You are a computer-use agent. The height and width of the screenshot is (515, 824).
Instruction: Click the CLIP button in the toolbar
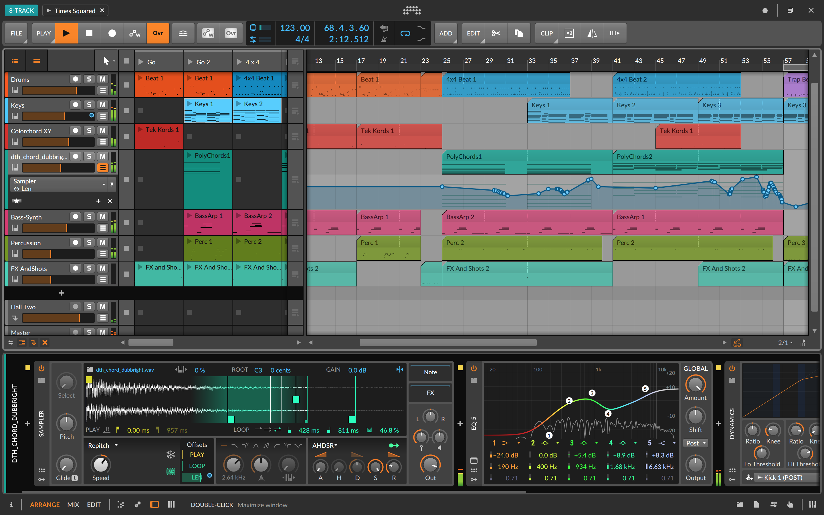546,33
